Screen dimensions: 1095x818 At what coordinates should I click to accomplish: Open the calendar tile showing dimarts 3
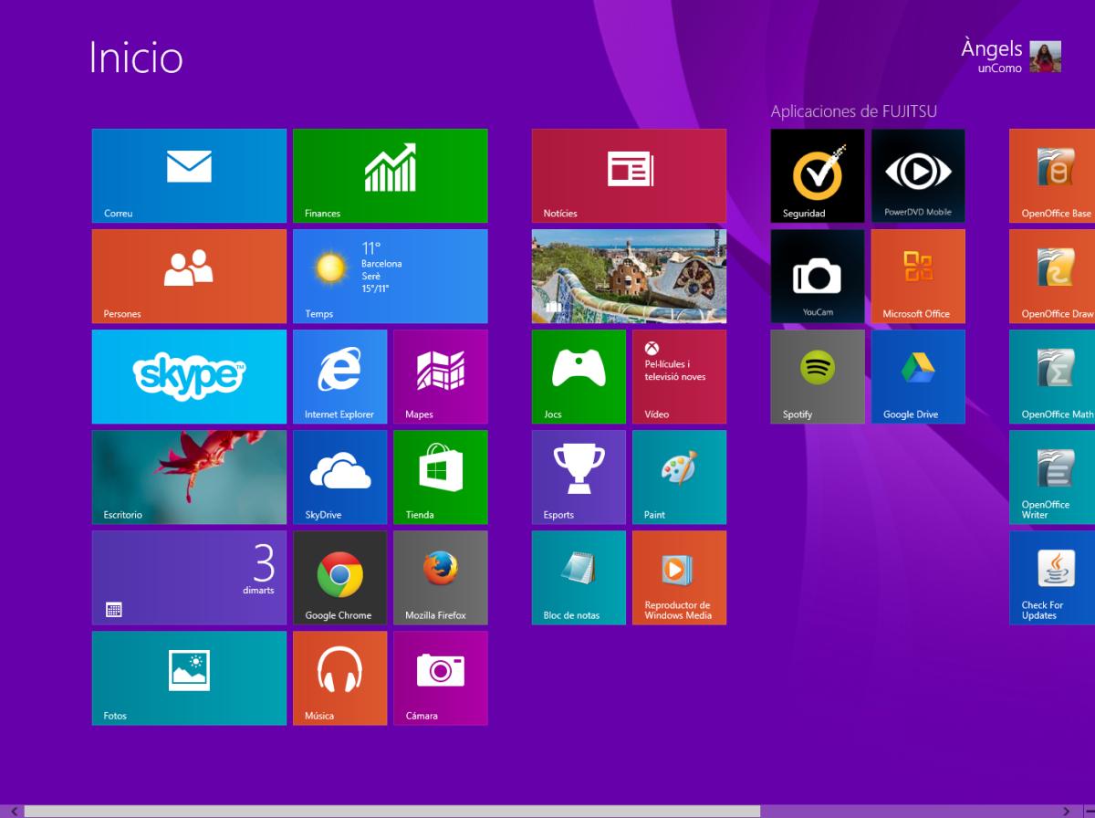click(189, 577)
